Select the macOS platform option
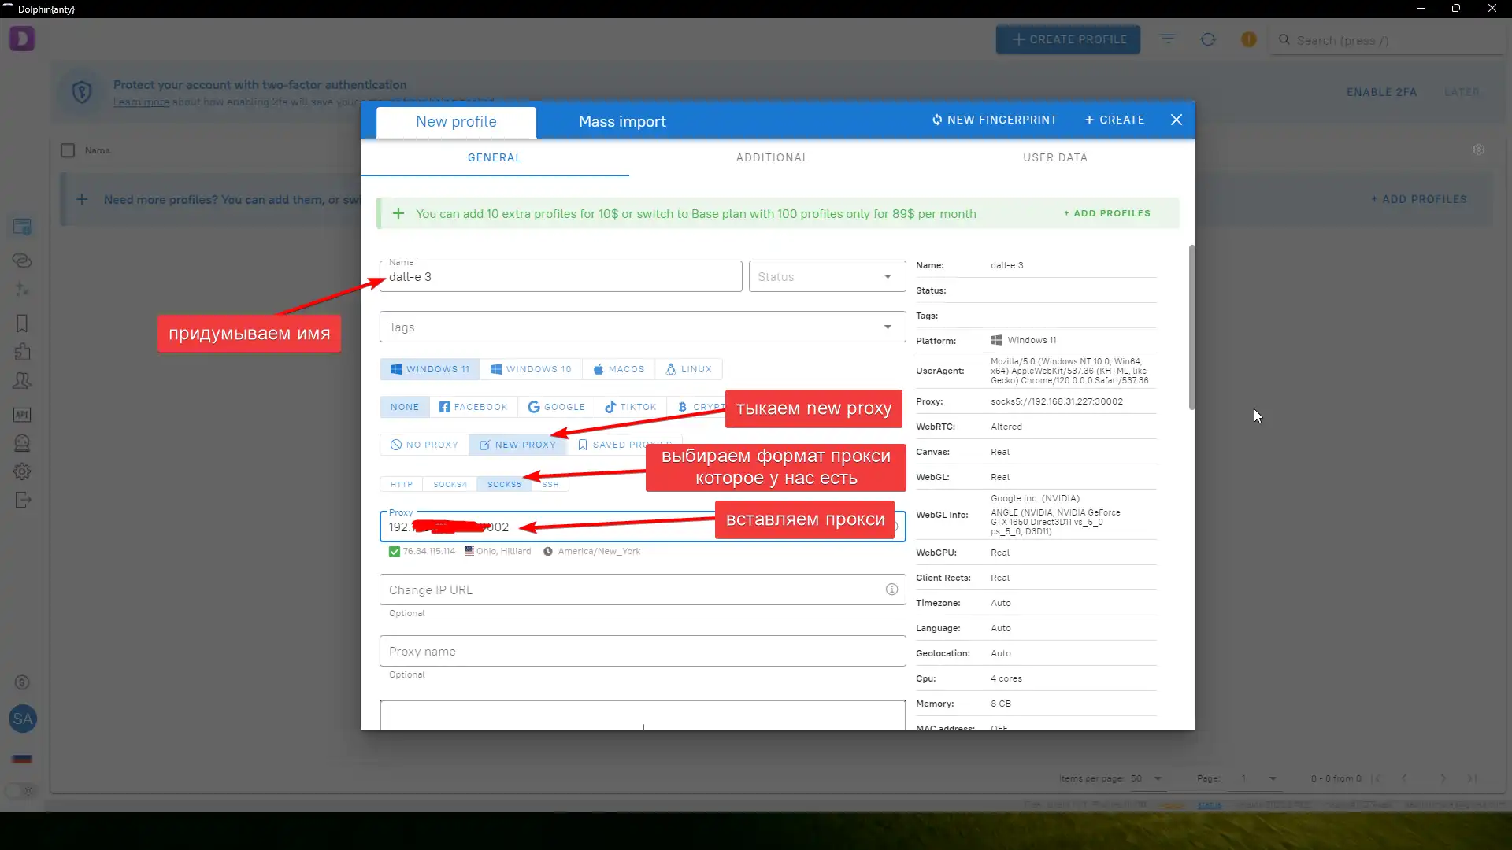Image resolution: width=1512 pixels, height=850 pixels. pyautogui.click(x=619, y=369)
